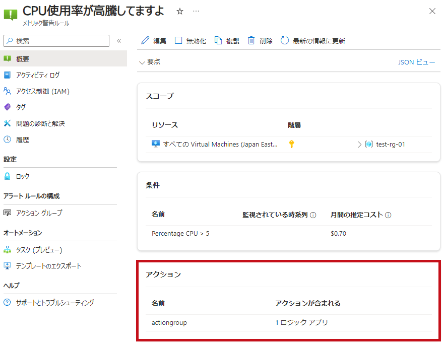Open アクション グループ menu item
This screenshot has width=444, height=347.
tap(39, 213)
